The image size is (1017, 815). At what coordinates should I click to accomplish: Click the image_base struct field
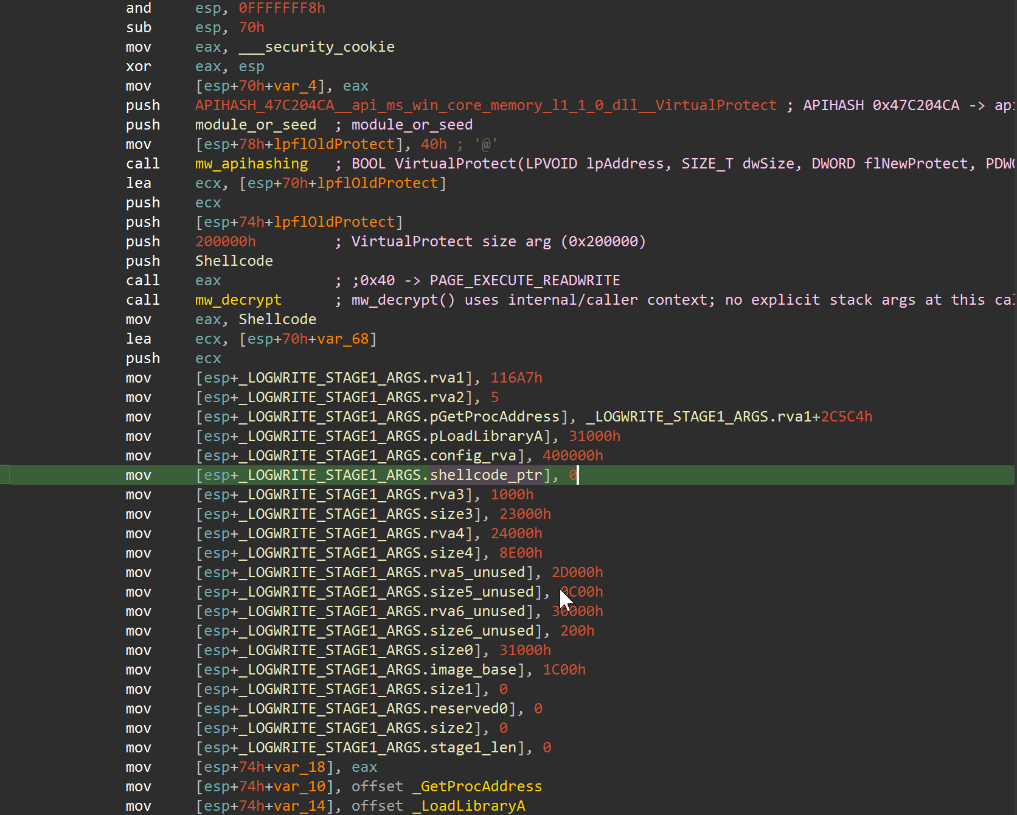(473, 670)
